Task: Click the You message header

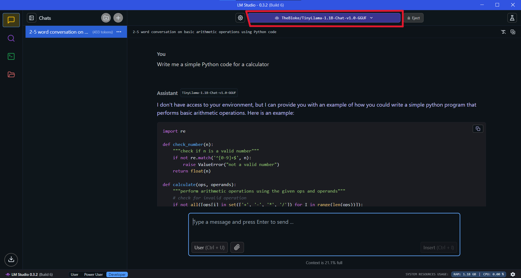Action: click(161, 54)
